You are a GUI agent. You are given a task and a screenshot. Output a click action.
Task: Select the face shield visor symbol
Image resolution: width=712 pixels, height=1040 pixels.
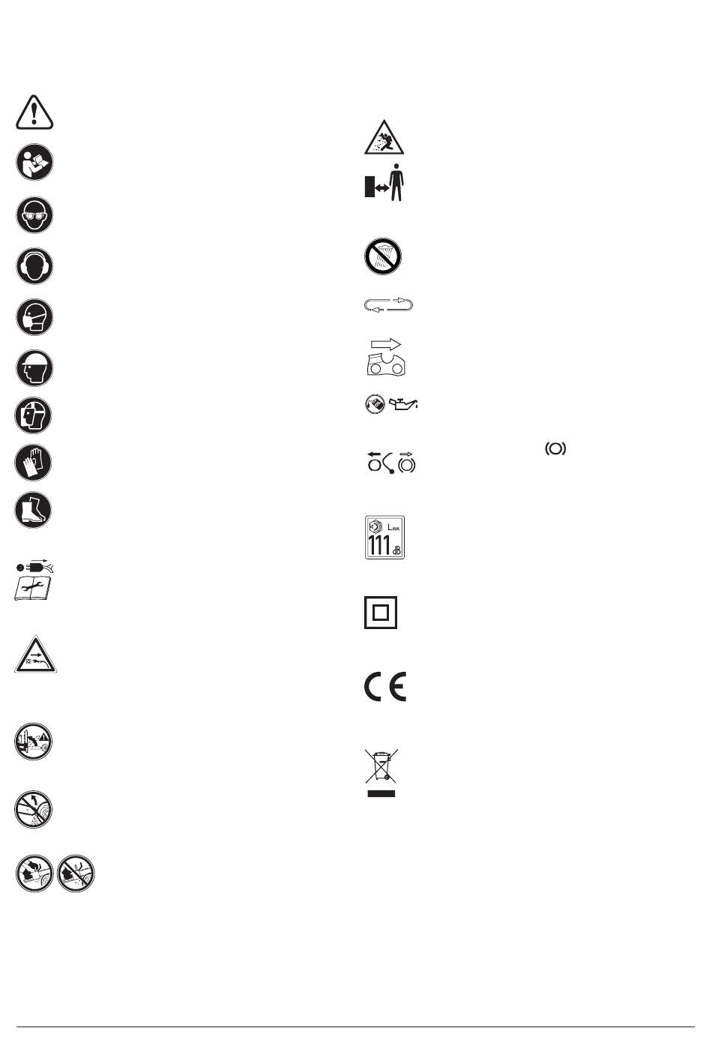tap(33, 415)
